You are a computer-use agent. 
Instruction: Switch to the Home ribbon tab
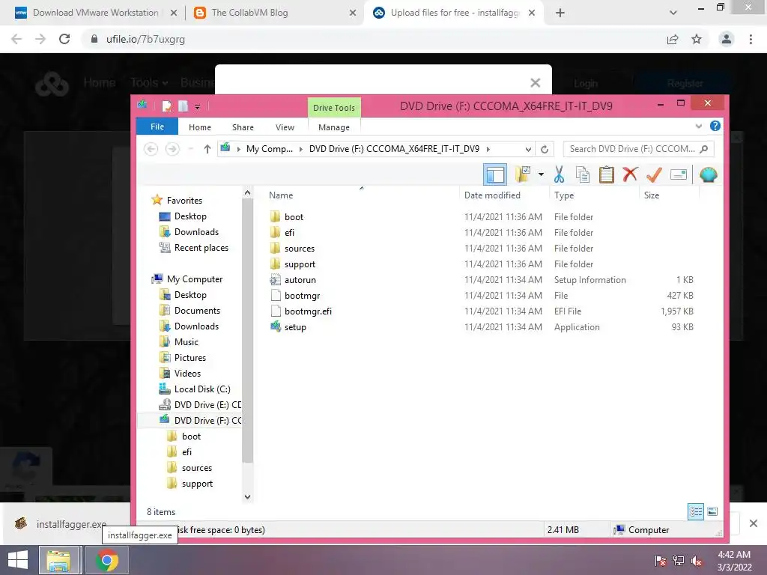(x=199, y=127)
